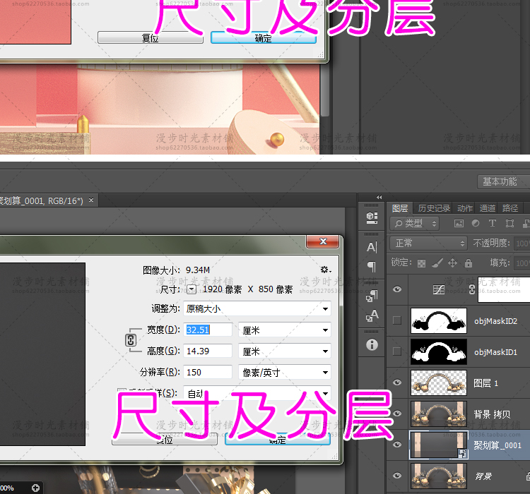The width and height of the screenshot is (530, 494).
Task: Show the objMaskID2 layer
Action: (397, 320)
